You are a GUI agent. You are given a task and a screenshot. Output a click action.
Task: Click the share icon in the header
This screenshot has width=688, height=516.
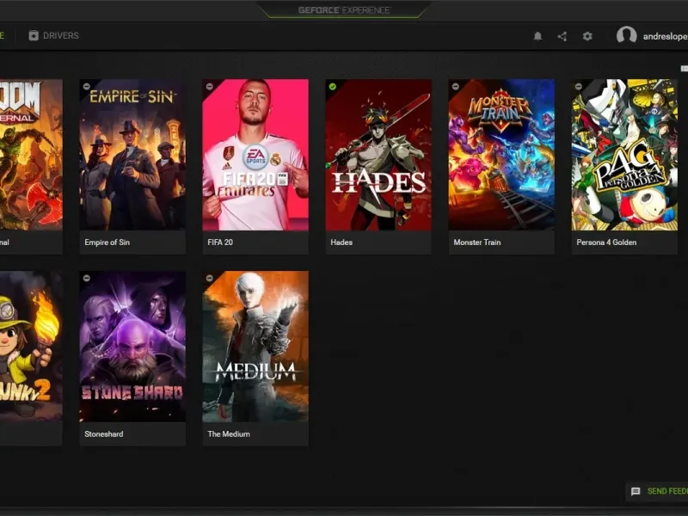coord(562,36)
